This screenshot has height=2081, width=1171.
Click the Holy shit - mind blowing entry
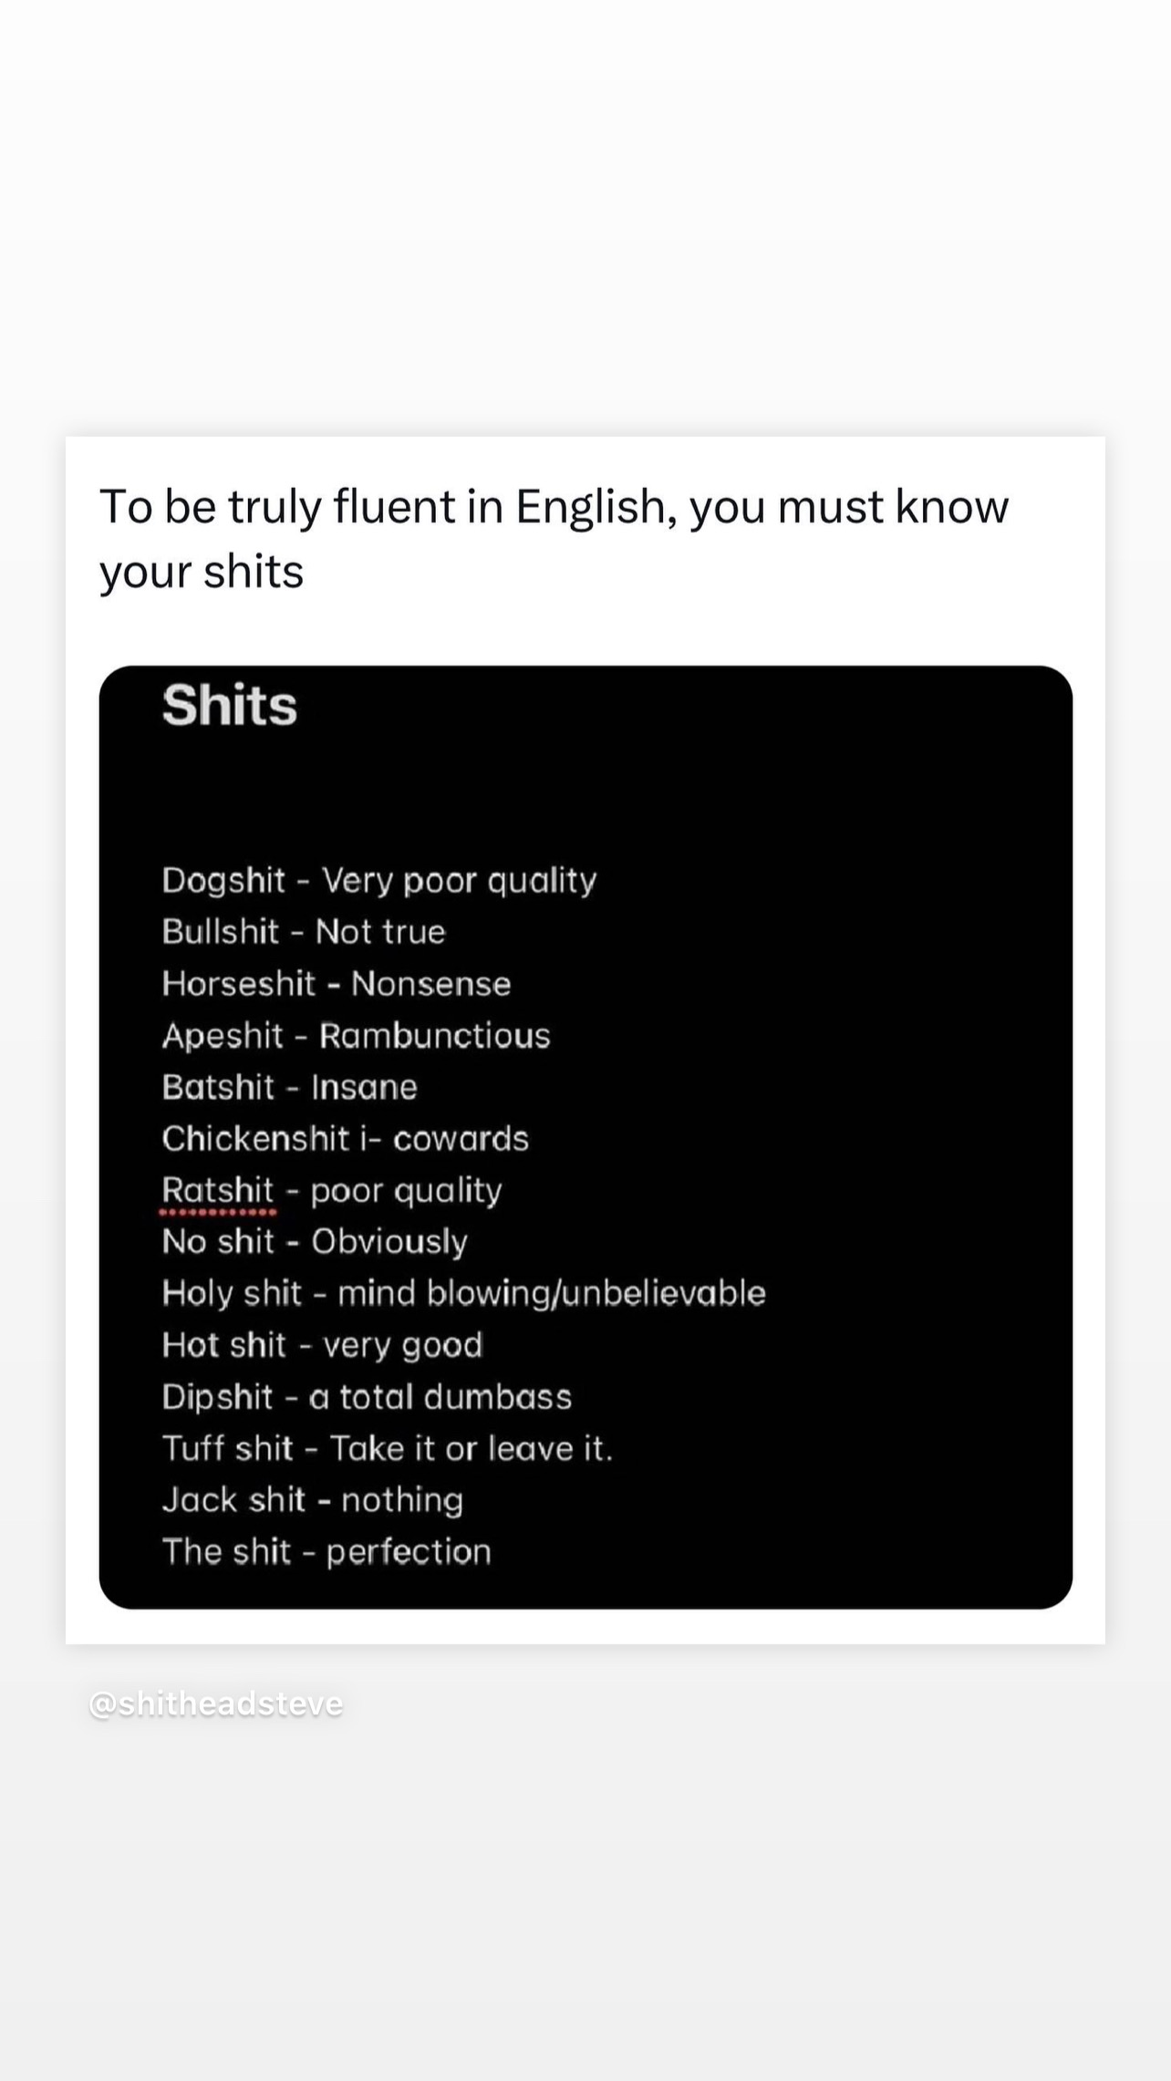[464, 1294]
